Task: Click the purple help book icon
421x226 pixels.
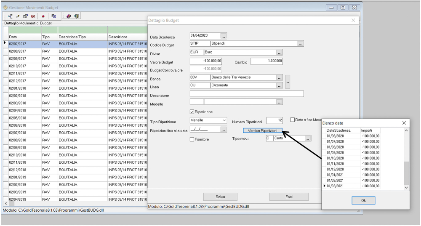Action: 69,16
